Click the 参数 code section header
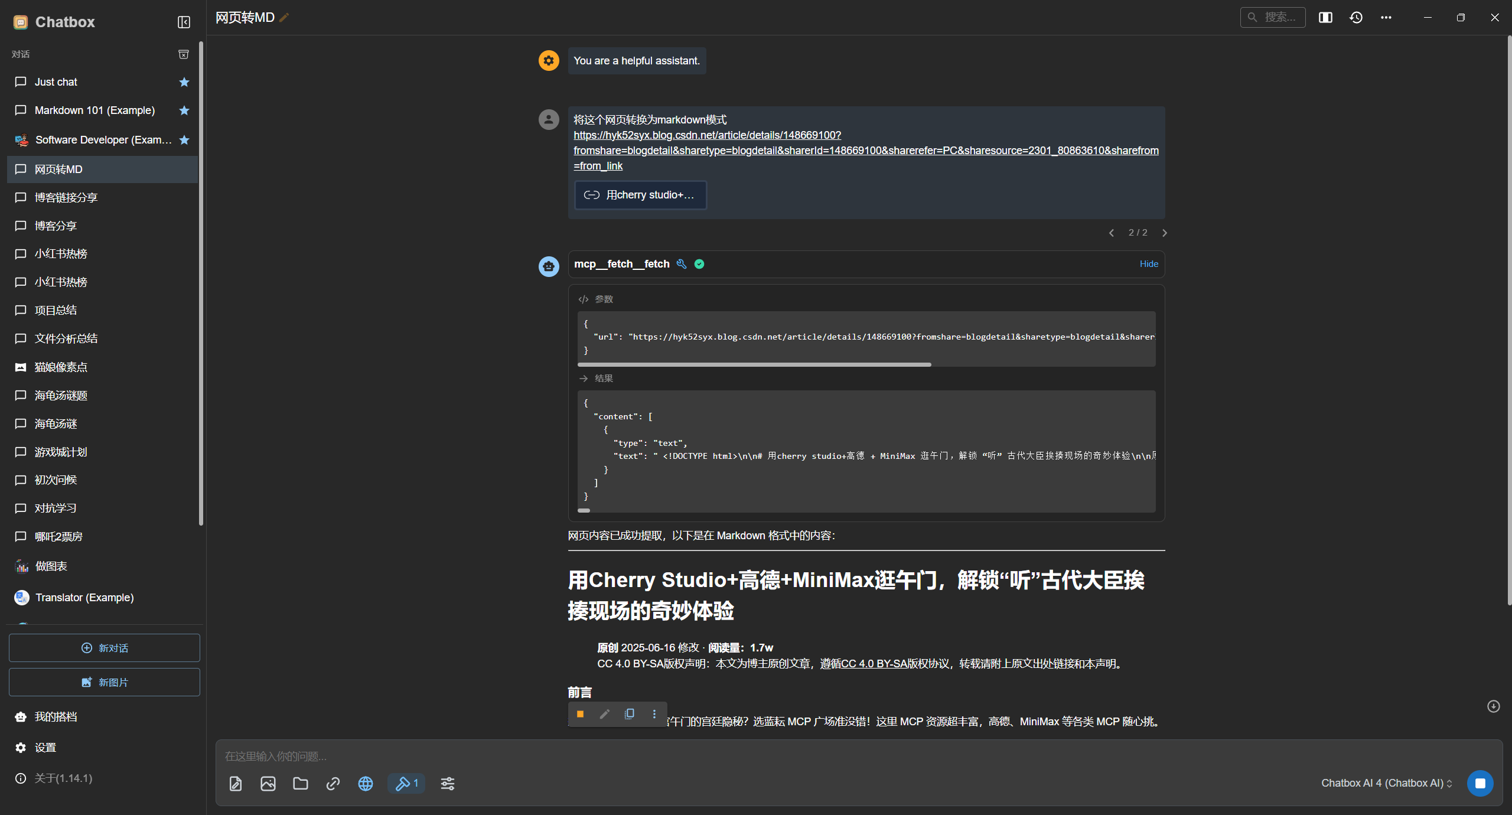 [596, 299]
